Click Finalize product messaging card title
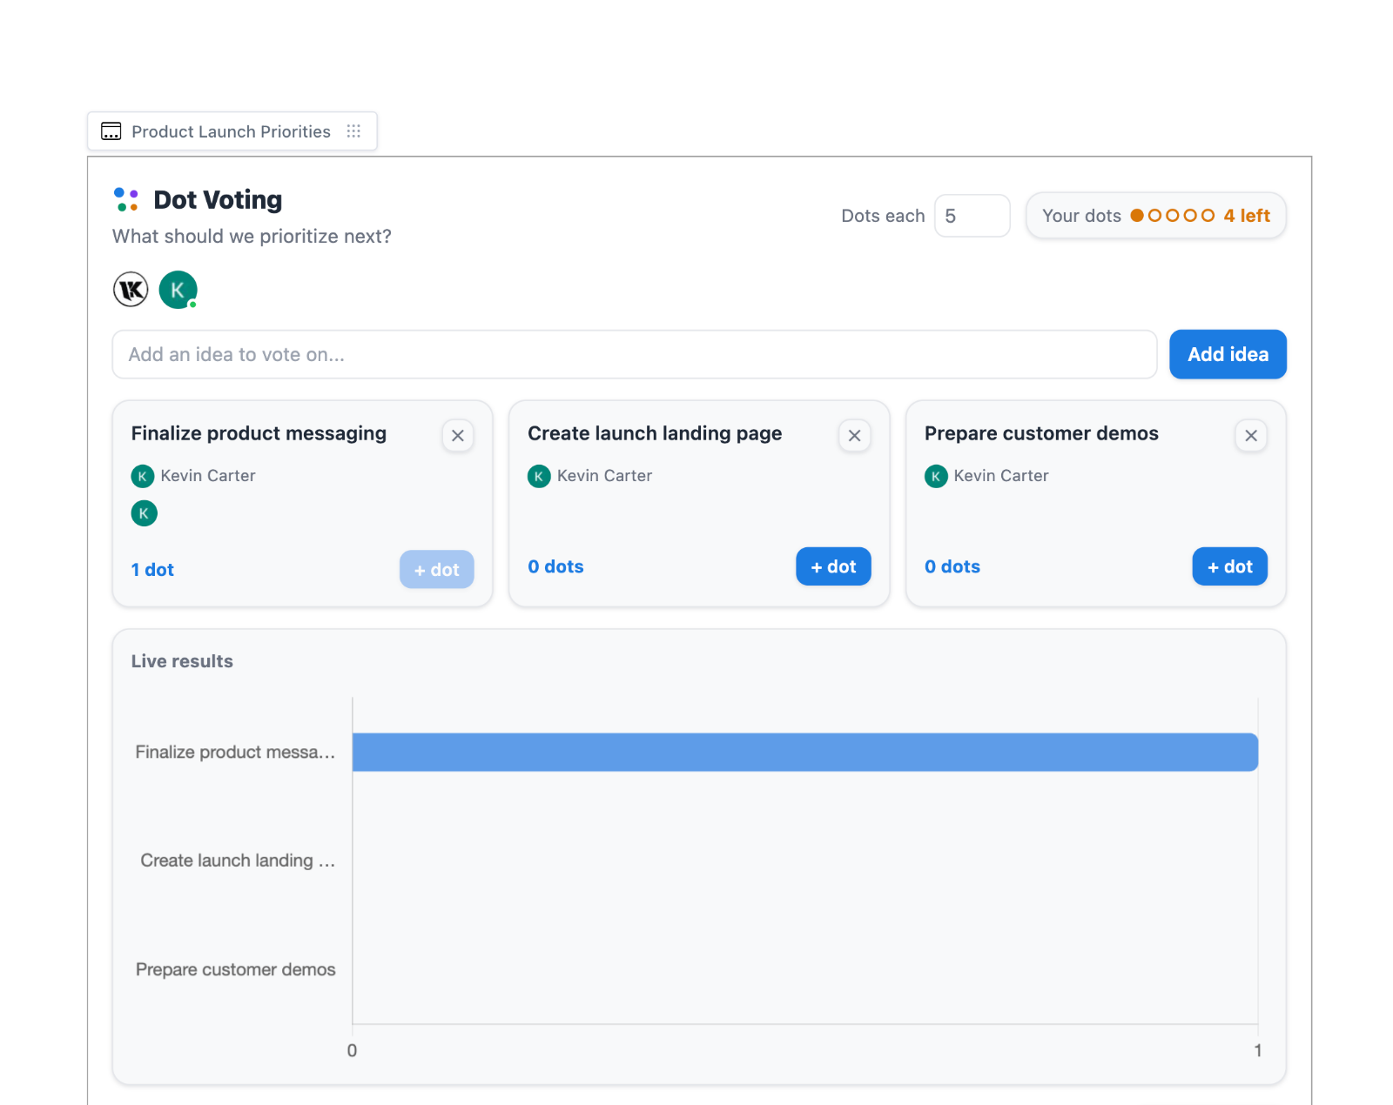Screen dimensions: 1393x1105 click(x=259, y=433)
